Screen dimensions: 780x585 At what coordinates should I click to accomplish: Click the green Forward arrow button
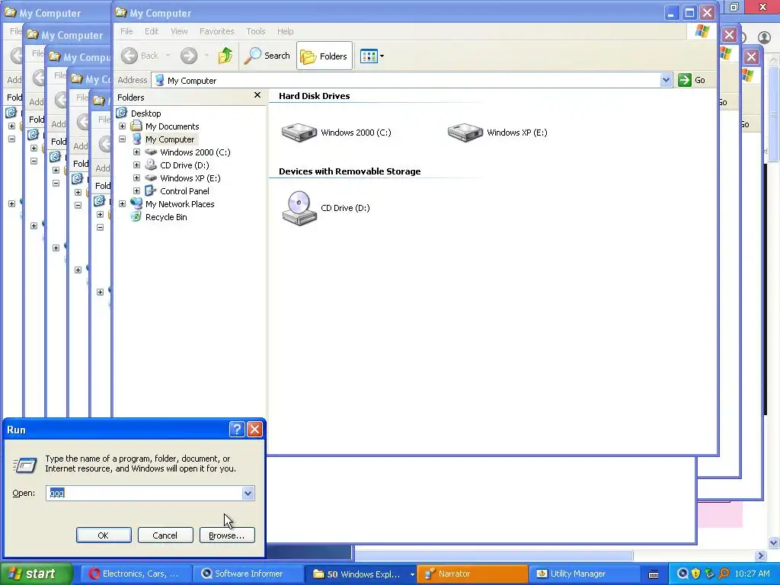[189, 56]
